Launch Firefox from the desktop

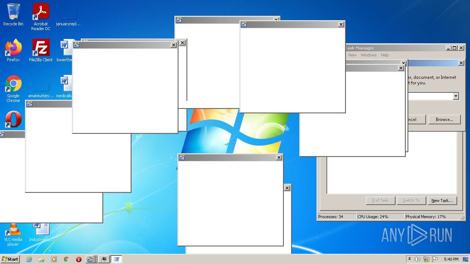coord(13,51)
